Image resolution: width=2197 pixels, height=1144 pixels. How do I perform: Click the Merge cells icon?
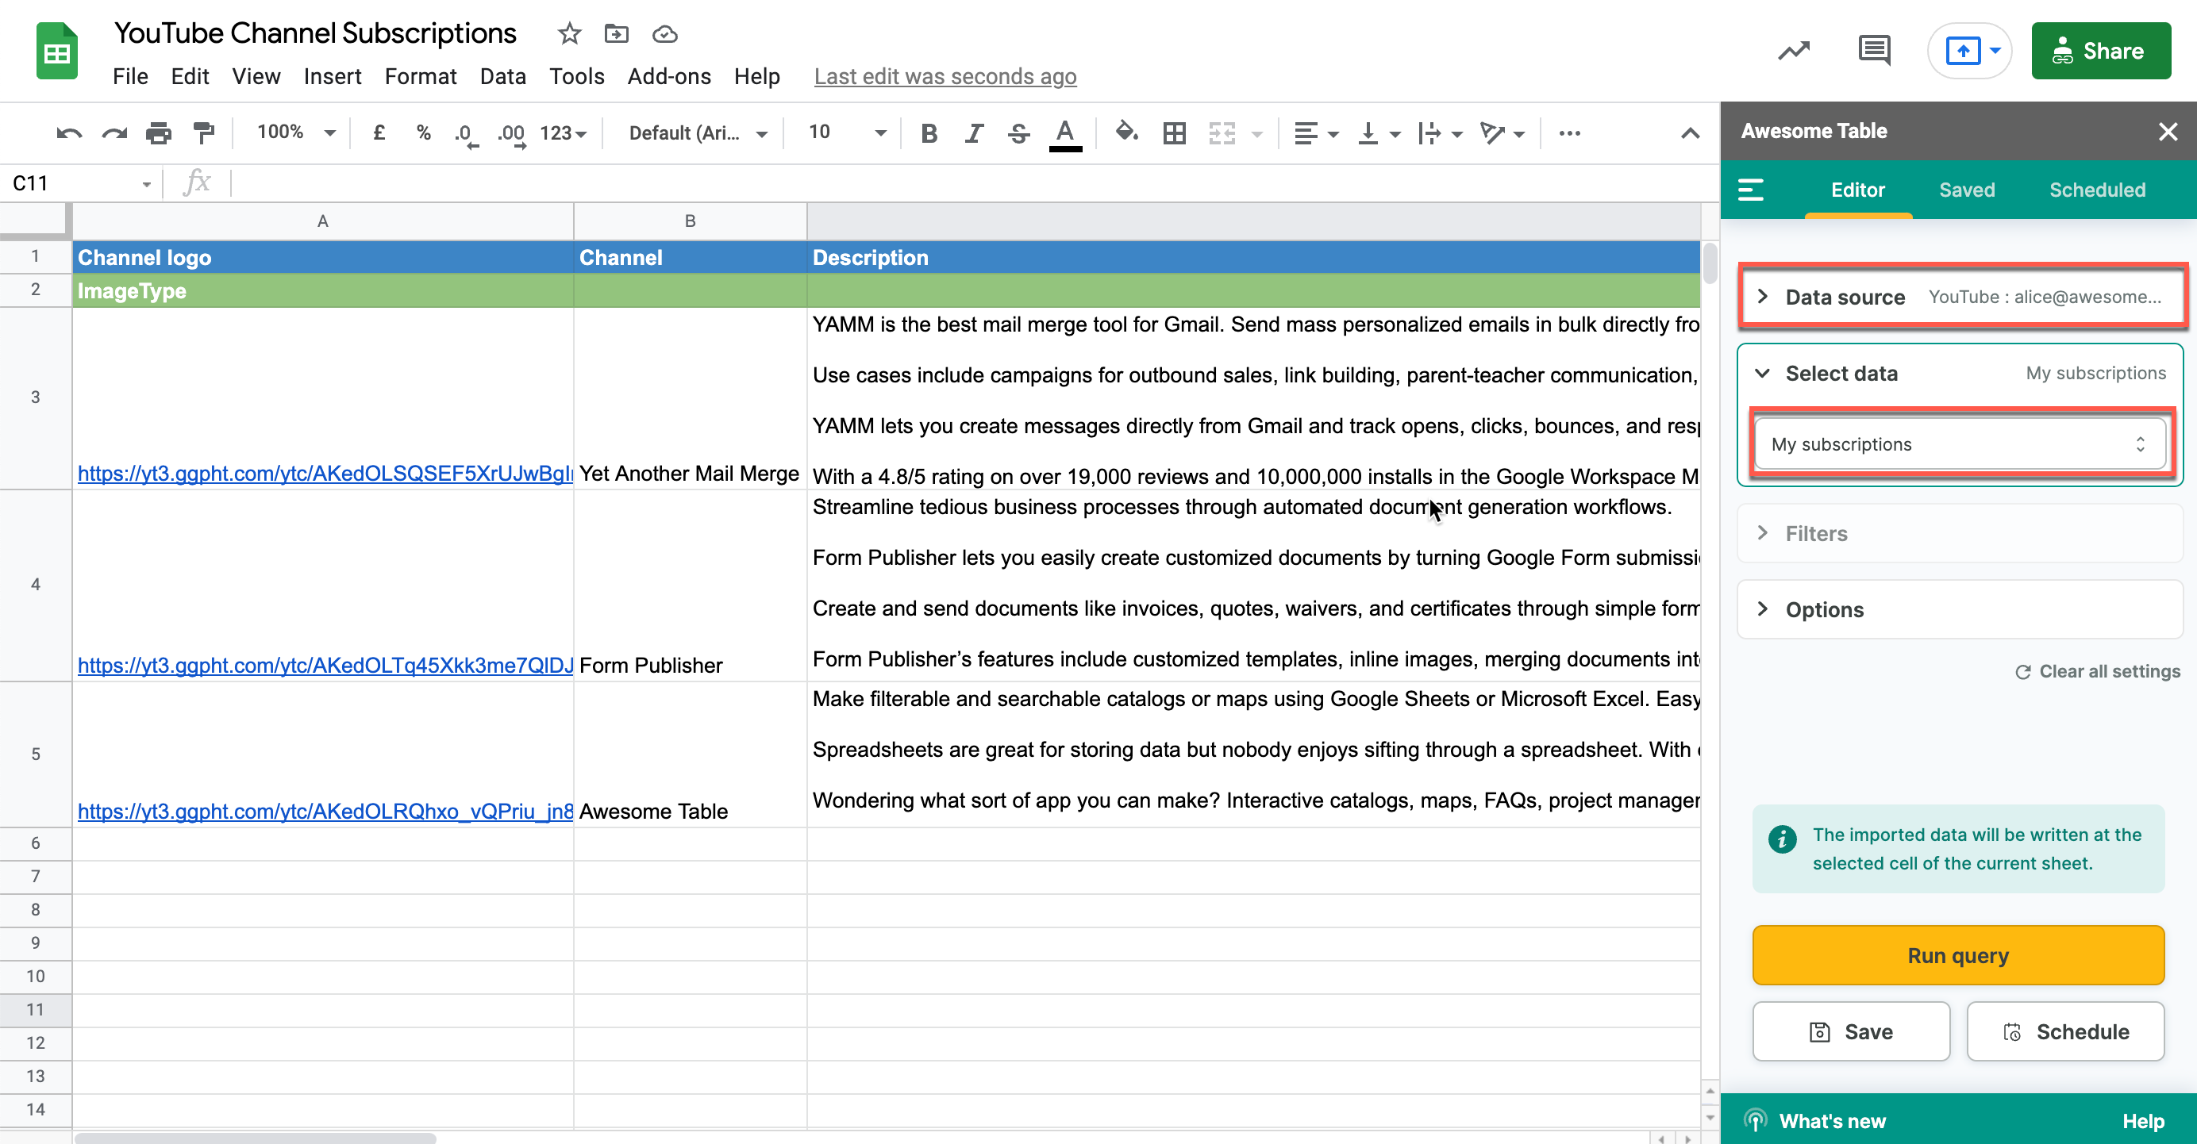tap(1222, 133)
